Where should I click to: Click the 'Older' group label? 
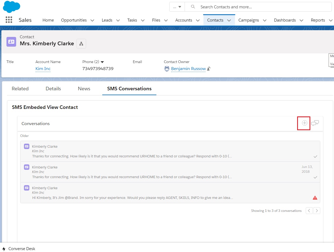(x=24, y=136)
